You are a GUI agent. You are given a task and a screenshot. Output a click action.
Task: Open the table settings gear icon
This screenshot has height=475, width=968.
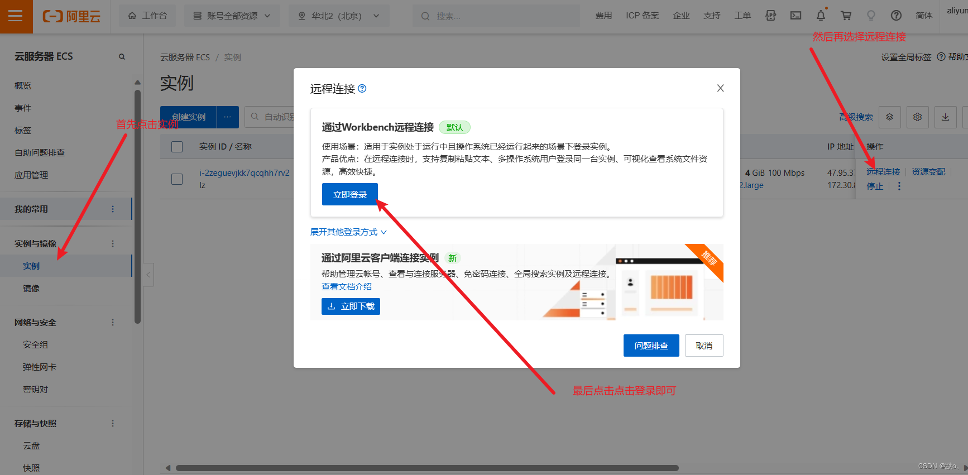[x=918, y=117]
